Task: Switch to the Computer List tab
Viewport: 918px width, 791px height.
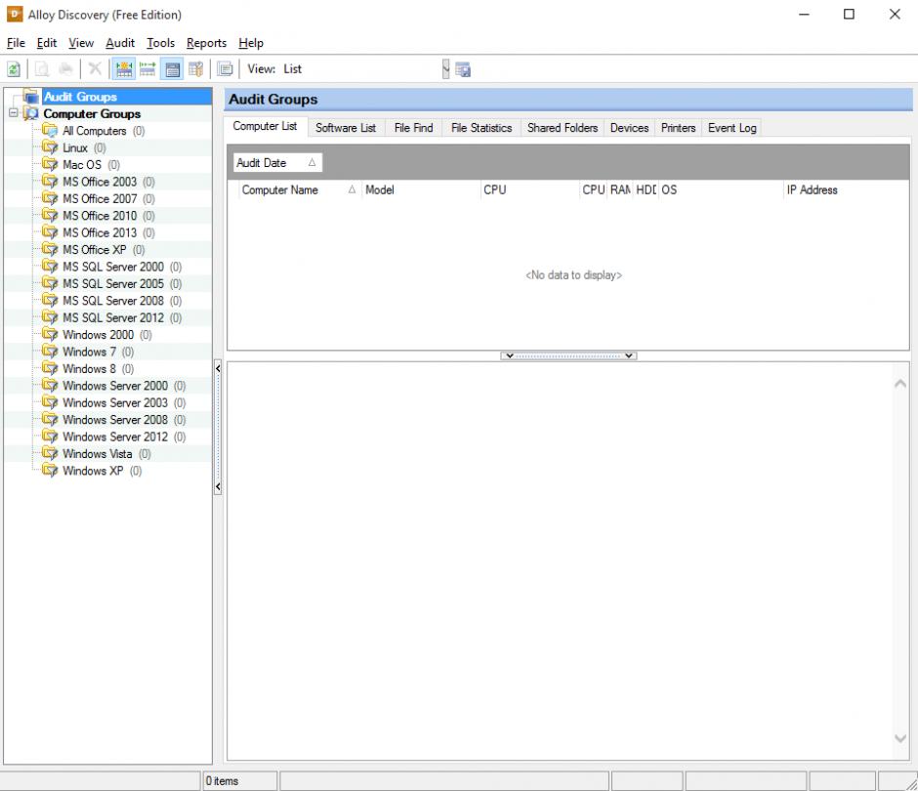Action: click(266, 127)
